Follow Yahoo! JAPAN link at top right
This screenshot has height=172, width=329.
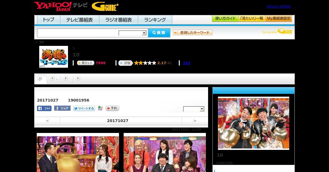click(x=278, y=7)
